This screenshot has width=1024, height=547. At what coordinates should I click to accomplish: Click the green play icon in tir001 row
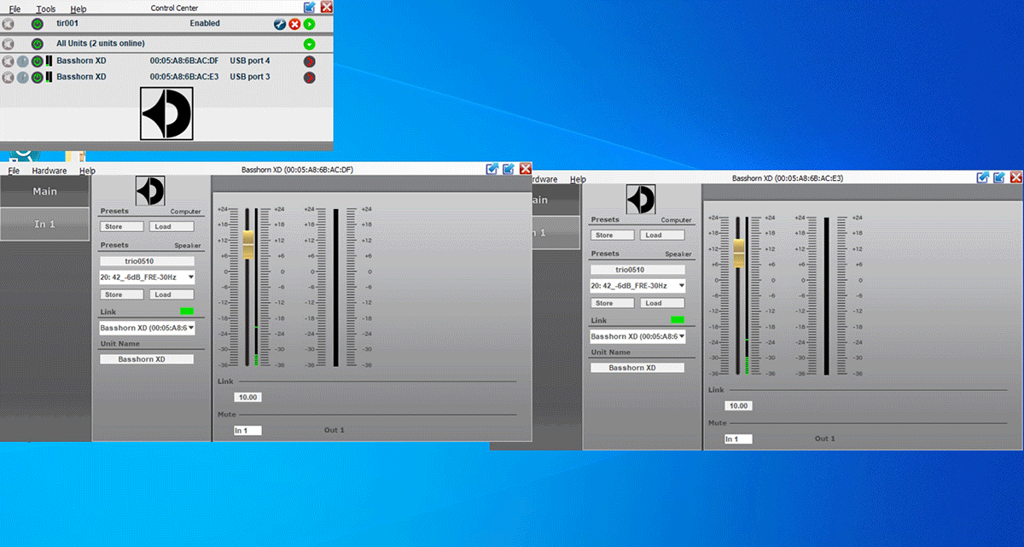tap(309, 24)
